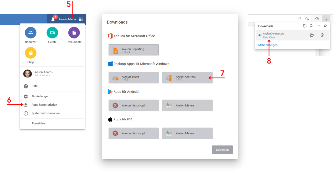The image size is (336, 173).
Task: Open the Shop icon
Action: [31, 53]
